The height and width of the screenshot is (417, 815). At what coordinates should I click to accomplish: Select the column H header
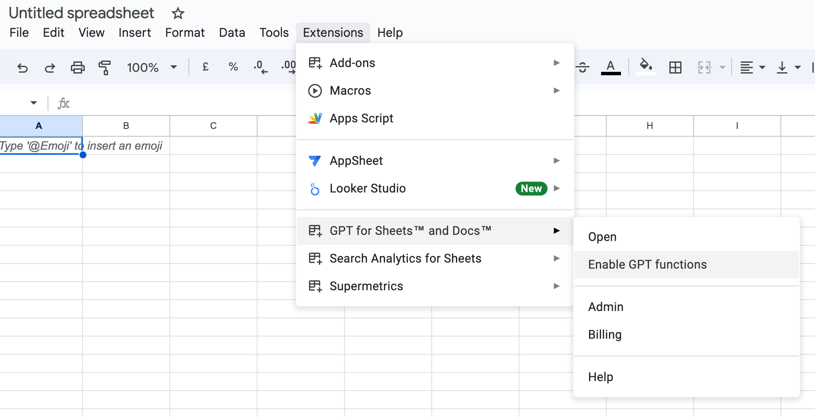pyautogui.click(x=649, y=126)
